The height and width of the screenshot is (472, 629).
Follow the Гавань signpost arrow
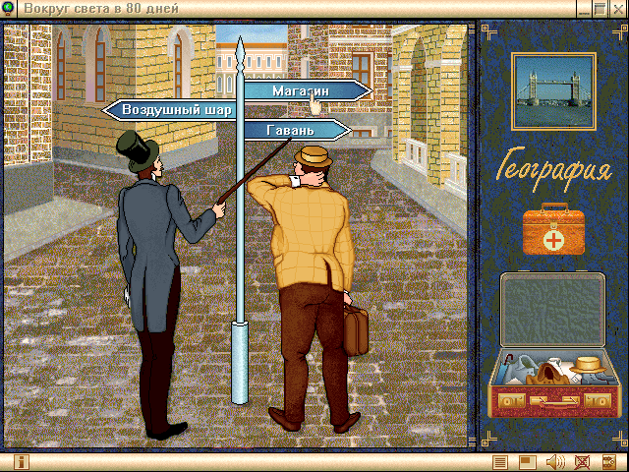coord(298,130)
